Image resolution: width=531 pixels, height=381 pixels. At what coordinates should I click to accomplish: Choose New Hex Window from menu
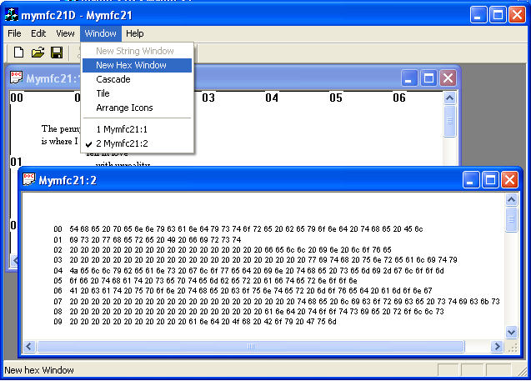(x=131, y=65)
